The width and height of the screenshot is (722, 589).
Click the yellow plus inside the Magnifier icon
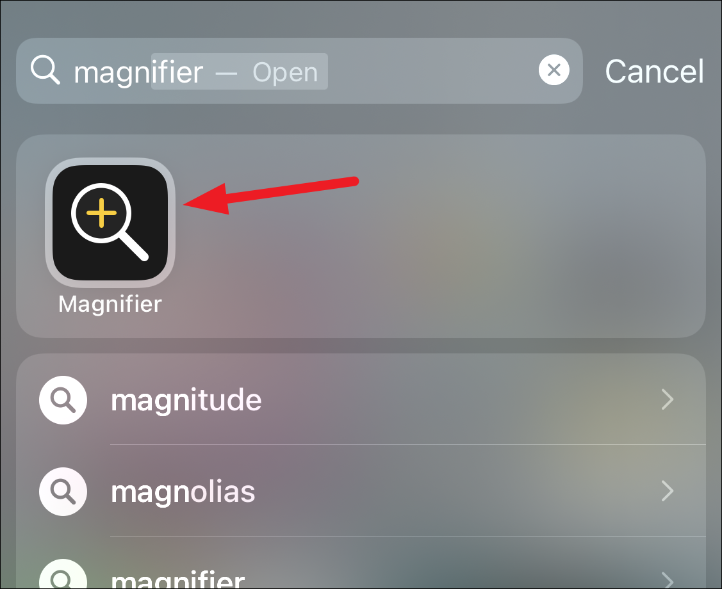pos(101,213)
